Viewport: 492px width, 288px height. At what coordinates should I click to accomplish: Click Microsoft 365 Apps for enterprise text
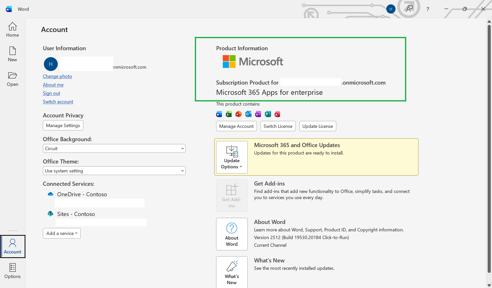pyautogui.click(x=269, y=92)
